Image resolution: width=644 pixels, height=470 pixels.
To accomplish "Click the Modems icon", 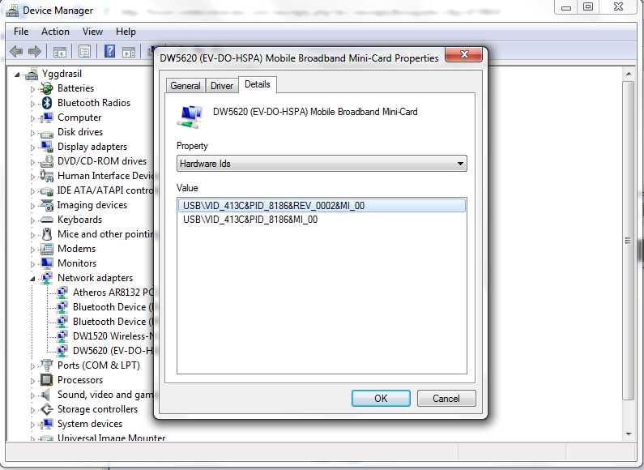I will click(x=46, y=249).
